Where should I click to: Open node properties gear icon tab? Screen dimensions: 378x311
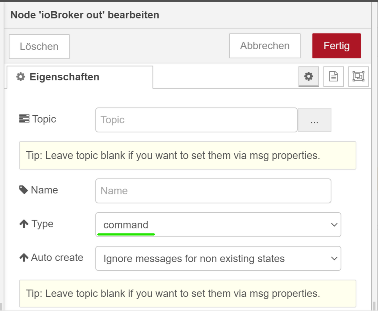(x=308, y=76)
